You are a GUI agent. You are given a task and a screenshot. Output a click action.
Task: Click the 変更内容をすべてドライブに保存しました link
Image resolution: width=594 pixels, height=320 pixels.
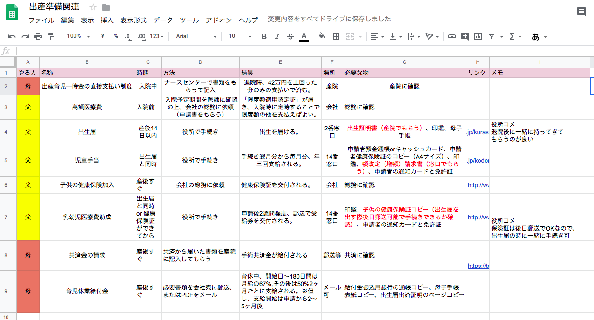[329, 19]
